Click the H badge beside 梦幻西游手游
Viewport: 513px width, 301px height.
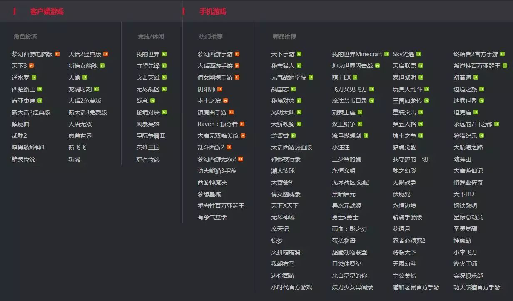(x=237, y=54)
